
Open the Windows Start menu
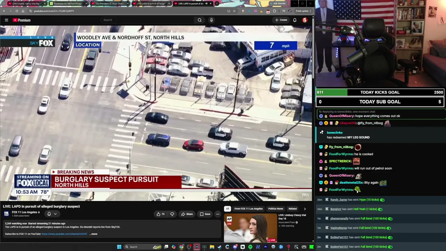point(119,247)
